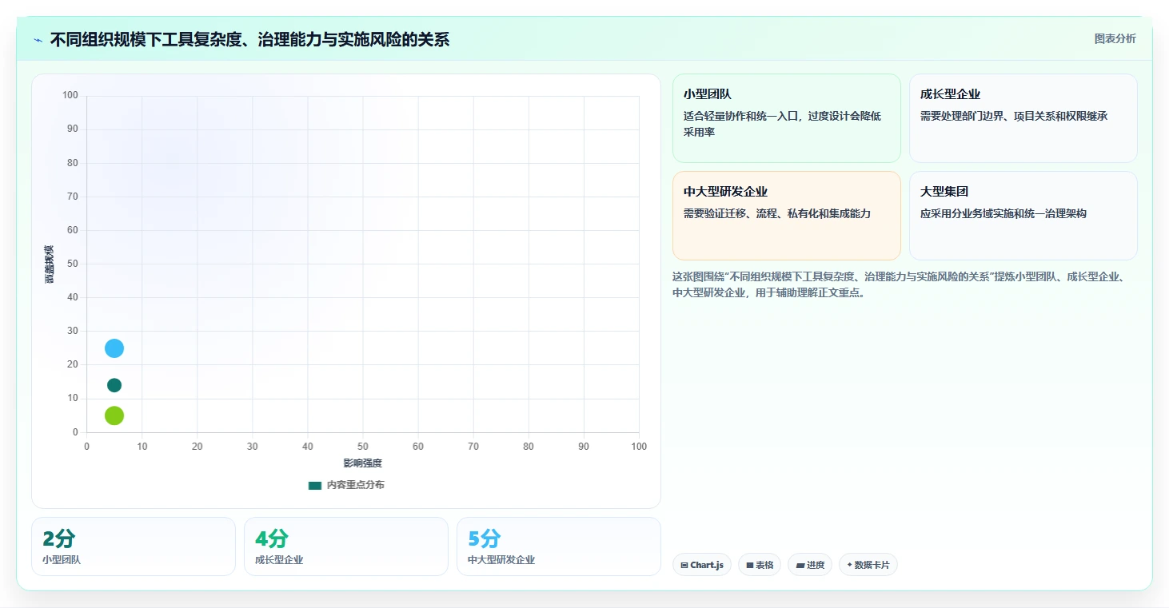Screen dimensions: 1169x608
Task: Click the 5分 中大型研发企业 score card
Action: [559, 546]
